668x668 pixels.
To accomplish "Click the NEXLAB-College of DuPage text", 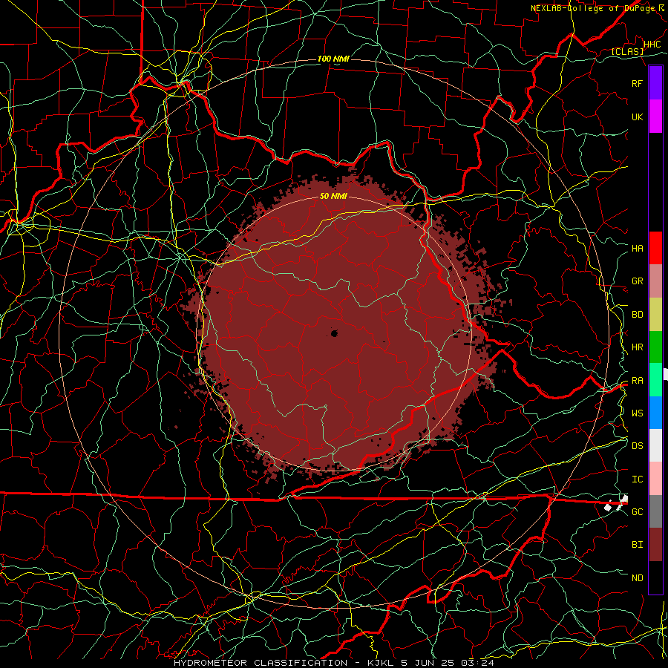I will click(595, 8).
